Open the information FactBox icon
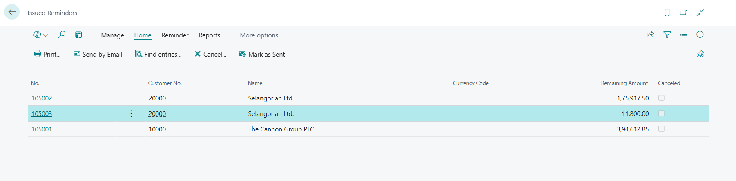Image resolution: width=736 pixels, height=181 pixels. (x=700, y=35)
